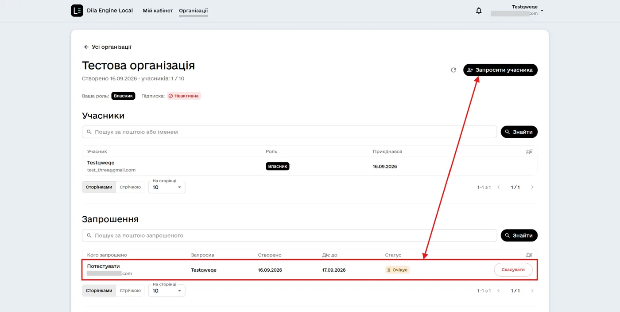This screenshot has width=620, height=312.
Task: Click Знайти next to the participants search
Action: coord(519,132)
